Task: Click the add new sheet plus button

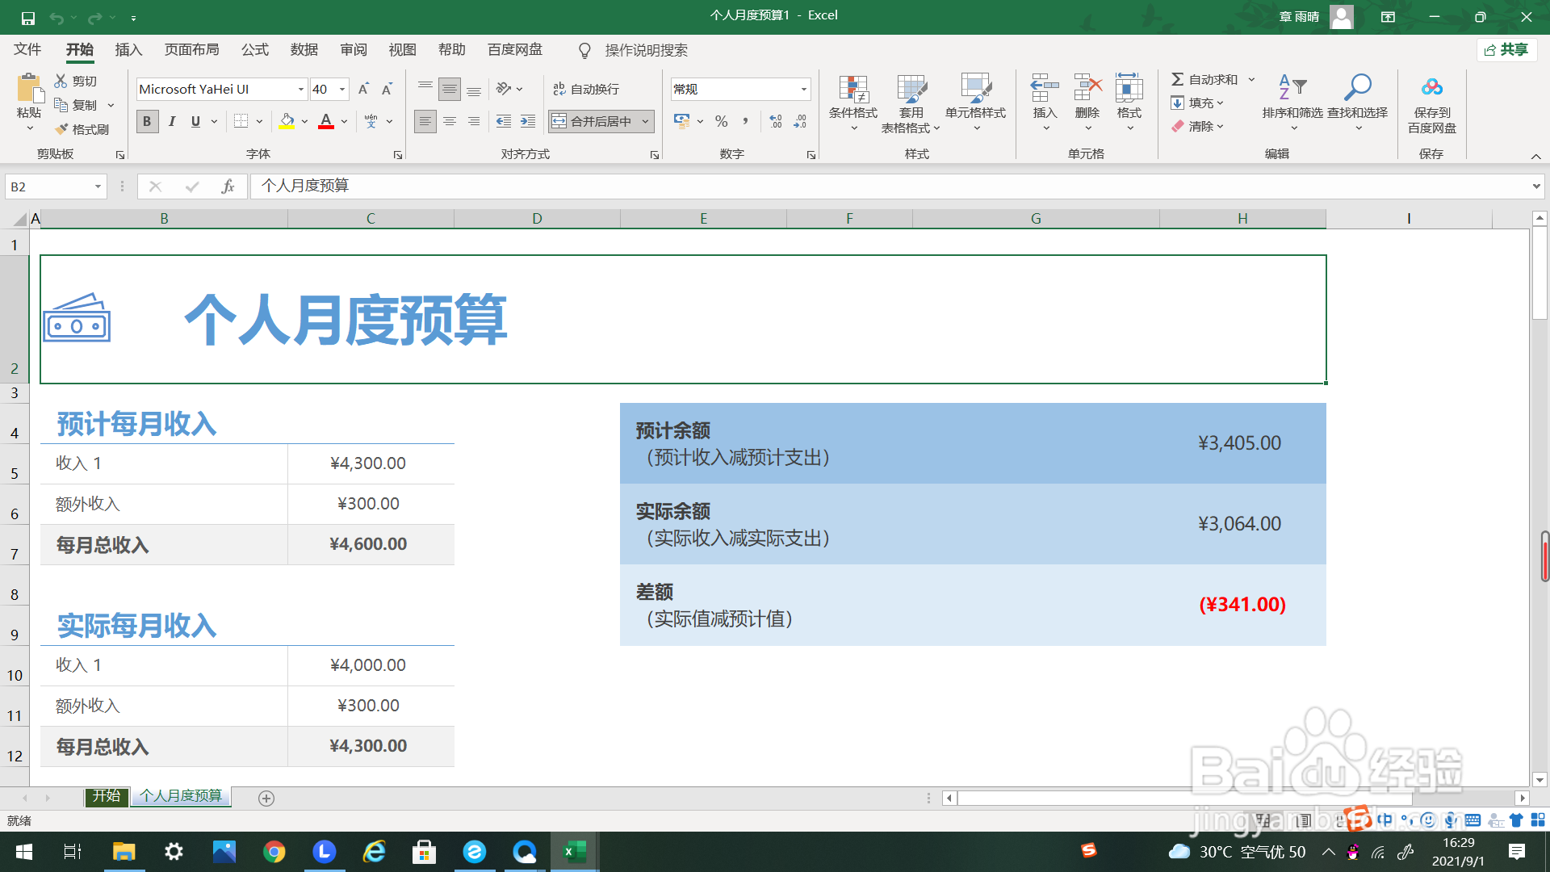Action: [x=266, y=798]
